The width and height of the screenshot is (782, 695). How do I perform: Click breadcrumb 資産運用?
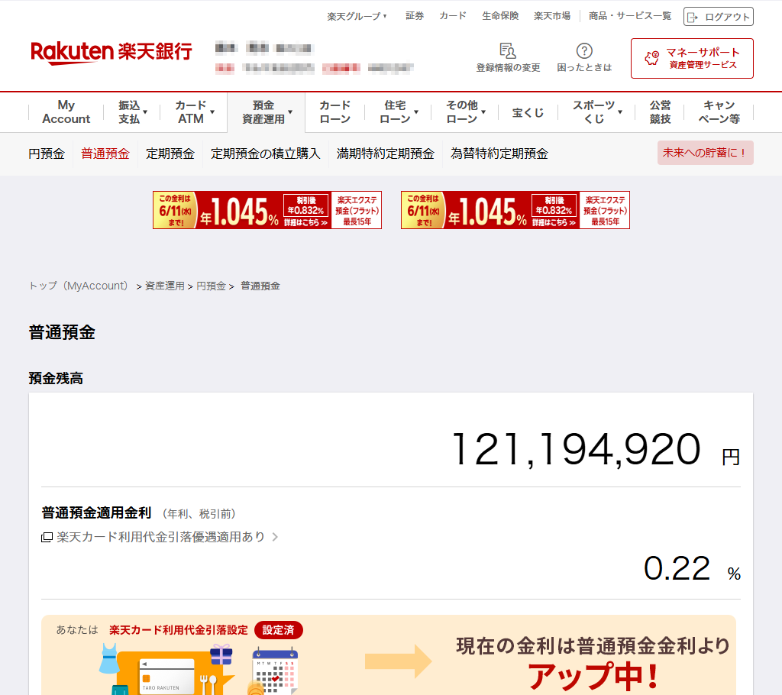pos(165,286)
